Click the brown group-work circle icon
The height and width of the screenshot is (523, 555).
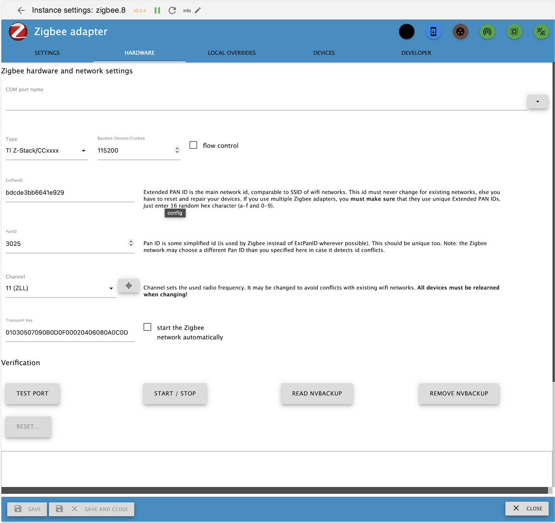[460, 32]
